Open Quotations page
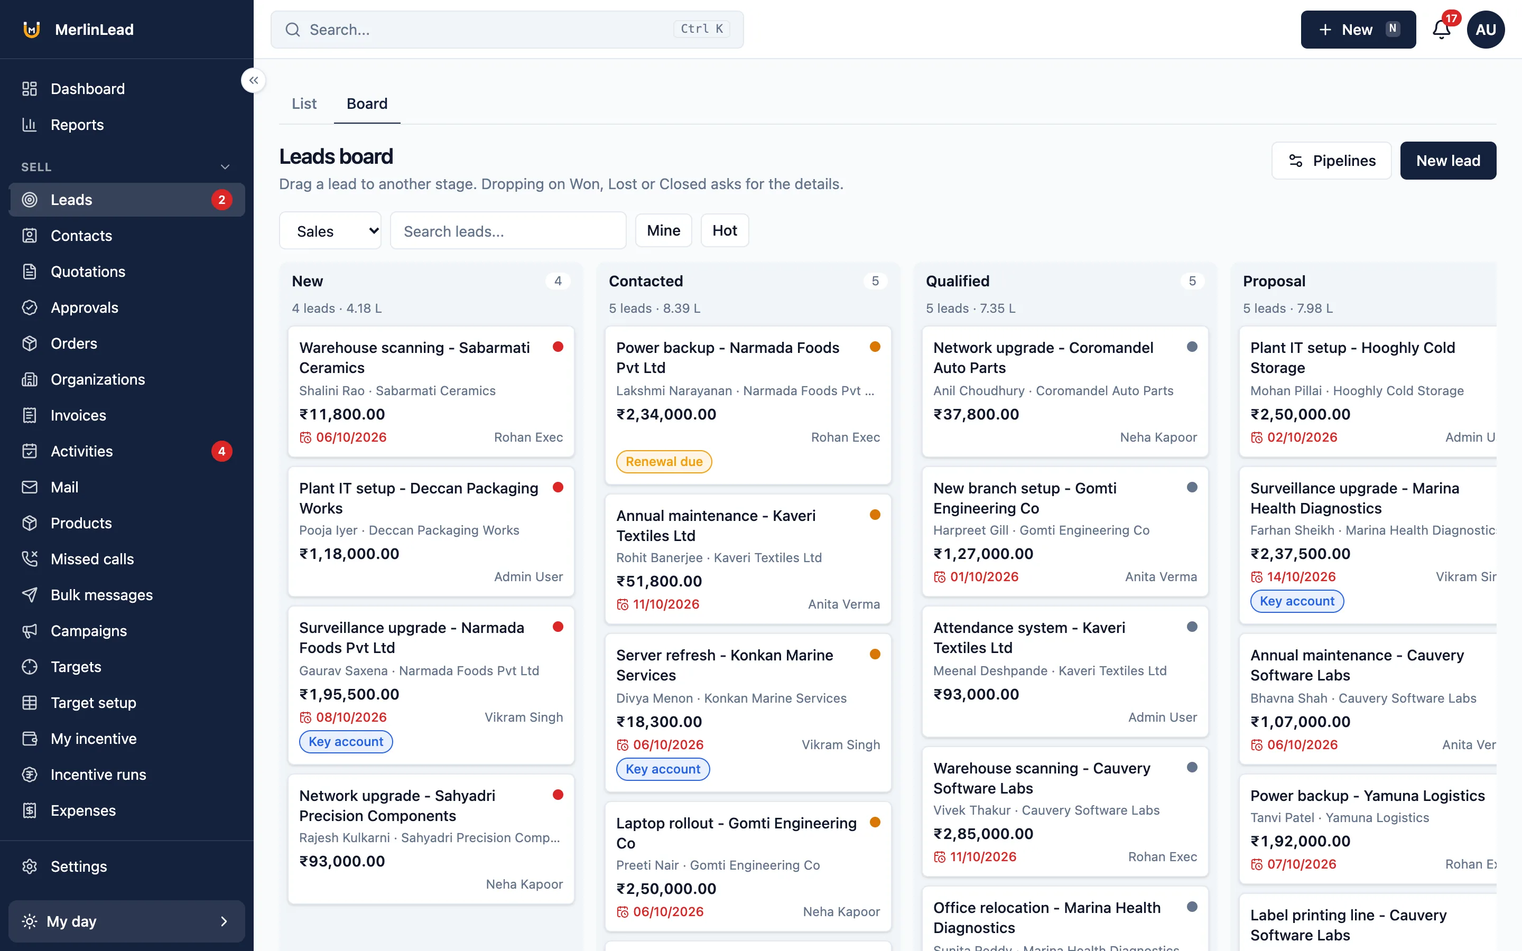The image size is (1522, 951). [x=126, y=271]
